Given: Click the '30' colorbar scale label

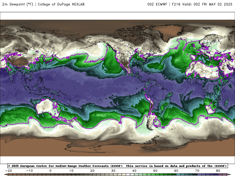Looking at the screenshot, I should click(x=113, y=171).
